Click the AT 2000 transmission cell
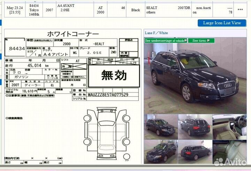The image size is (251, 171). point(100,10)
